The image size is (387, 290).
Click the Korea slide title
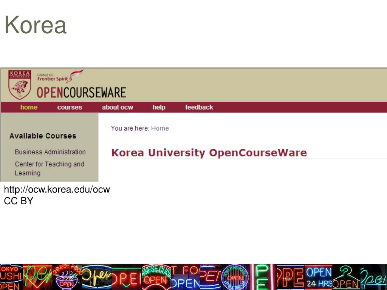point(36,25)
